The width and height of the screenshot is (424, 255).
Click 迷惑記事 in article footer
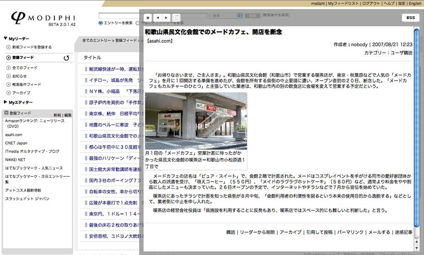(403, 232)
